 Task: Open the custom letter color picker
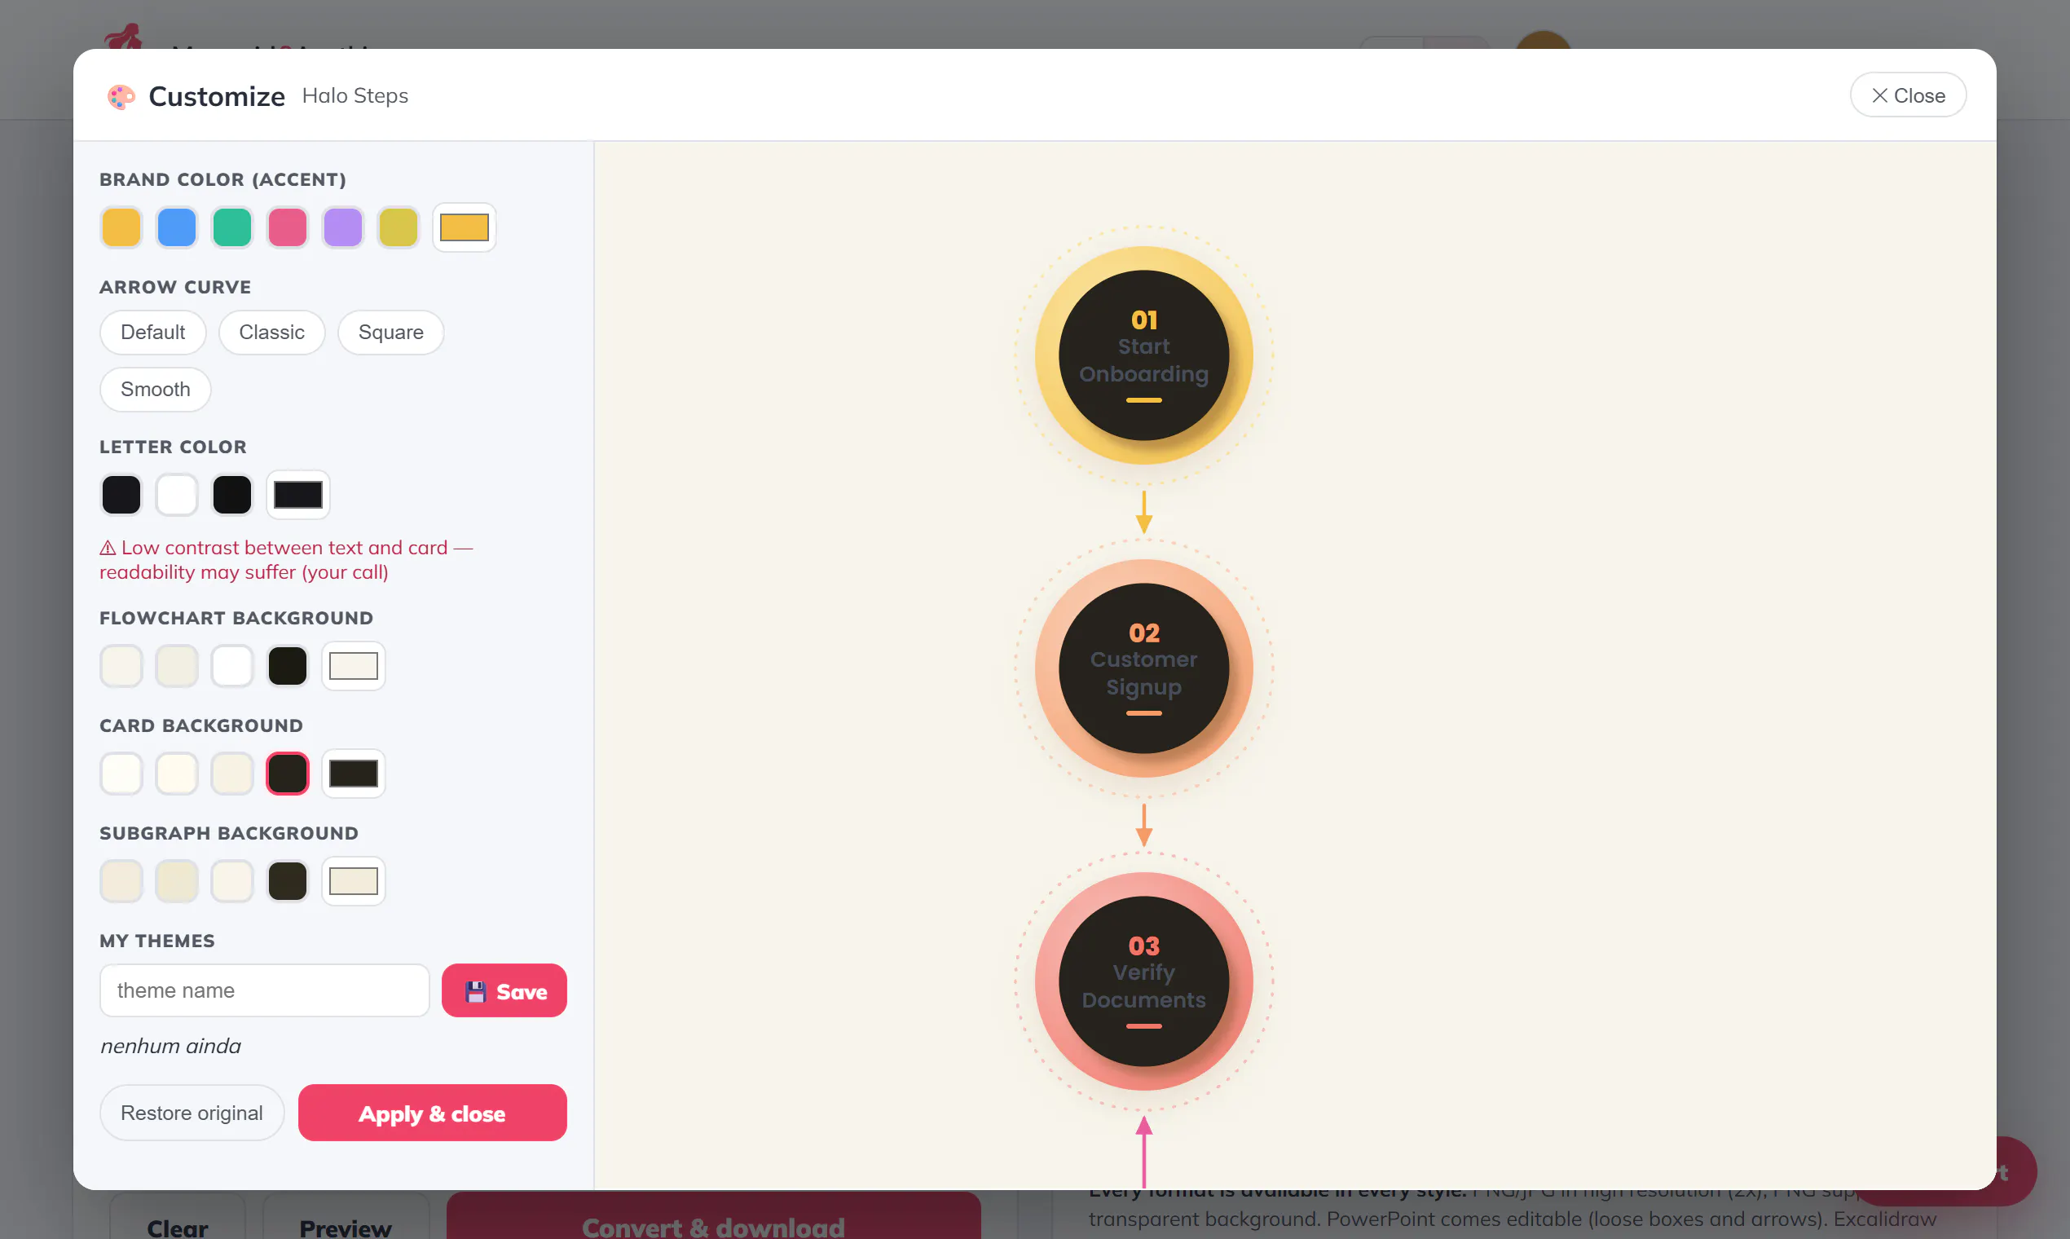coord(298,495)
